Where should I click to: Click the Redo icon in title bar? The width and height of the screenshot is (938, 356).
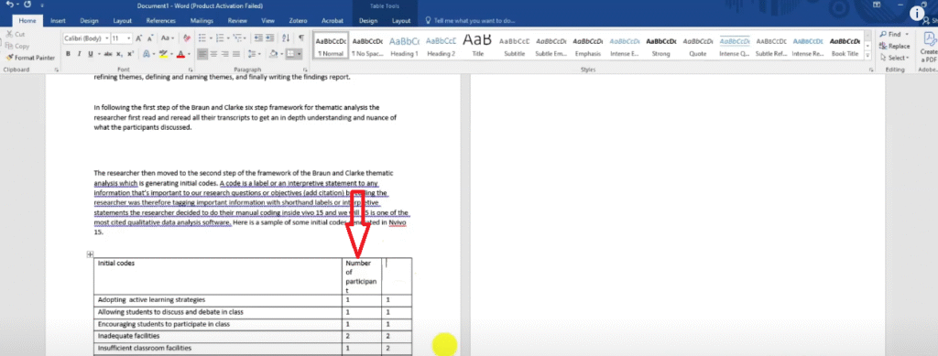coord(28,5)
